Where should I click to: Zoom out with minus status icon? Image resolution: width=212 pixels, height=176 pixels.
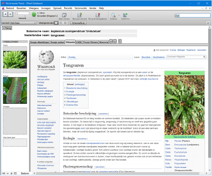(8, 173)
